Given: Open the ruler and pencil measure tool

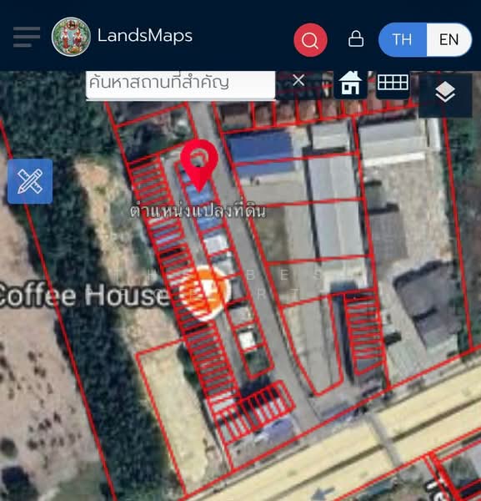Looking at the screenshot, I should coord(30,181).
